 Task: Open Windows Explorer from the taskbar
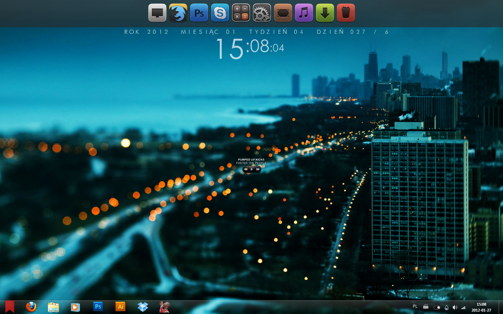coord(53,307)
